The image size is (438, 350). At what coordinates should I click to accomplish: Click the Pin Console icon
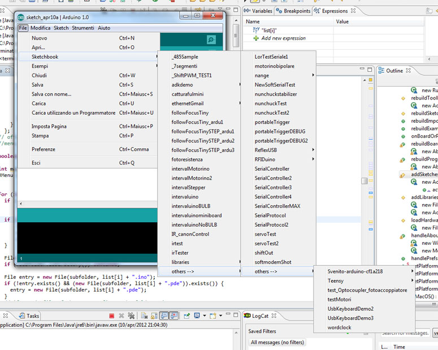pyautogui.click(x=187, y=316)
